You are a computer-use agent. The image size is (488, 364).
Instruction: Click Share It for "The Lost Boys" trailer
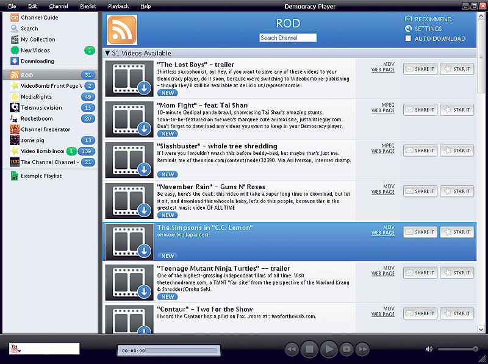point(420,69)
